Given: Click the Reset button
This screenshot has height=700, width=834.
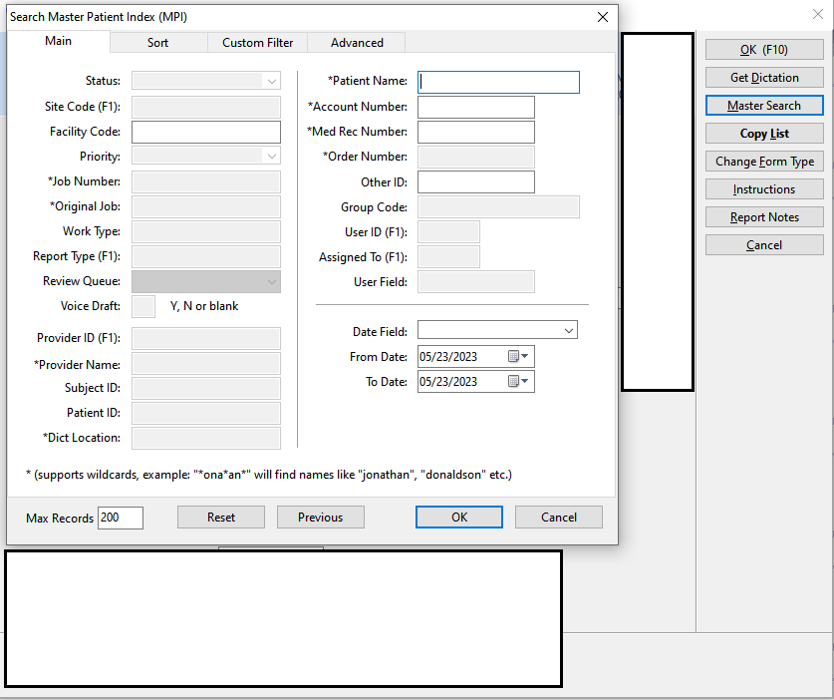Looking at the screenshot, I should pos(221,518).
